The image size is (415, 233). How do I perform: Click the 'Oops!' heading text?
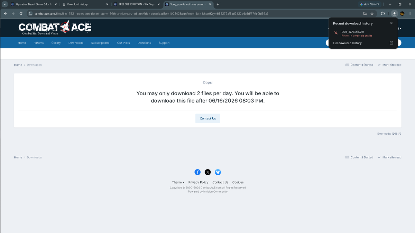(208, 82)
